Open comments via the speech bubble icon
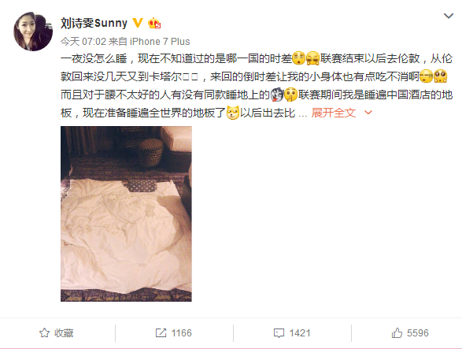 279,333
